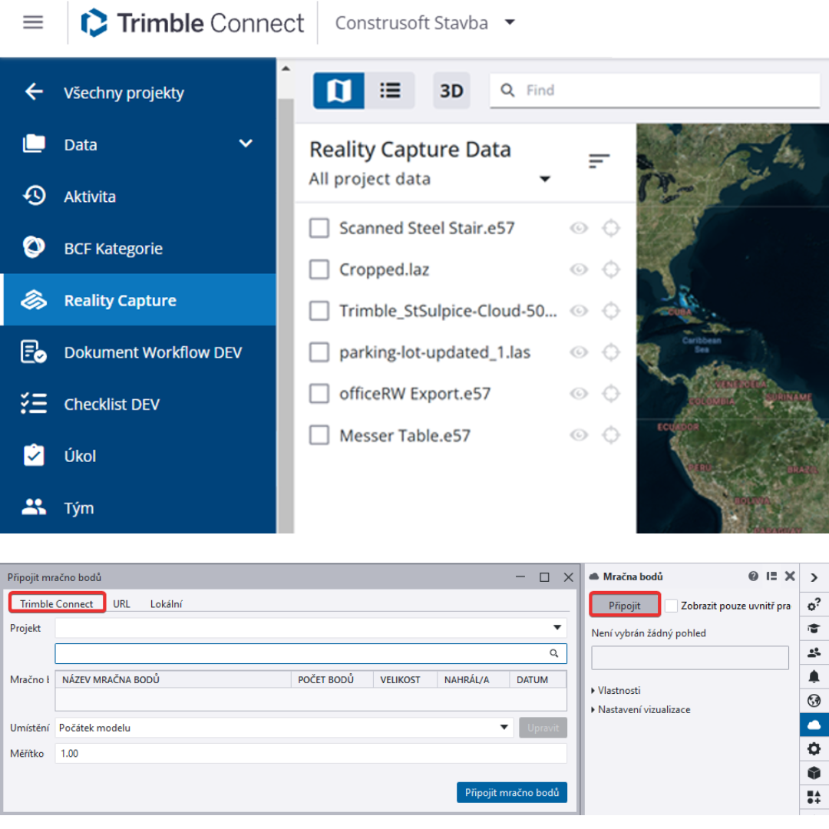Expand the Vlastnosti section
This screenshot has width=829, height=829.
(x=616, y=690)
